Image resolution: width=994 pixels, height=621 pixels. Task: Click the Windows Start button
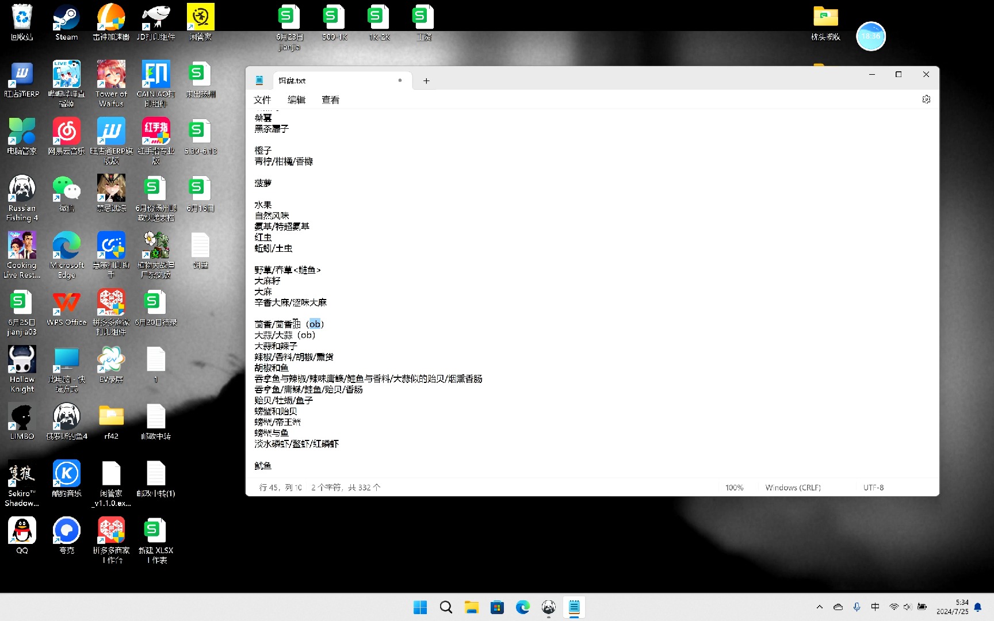click(420, 607)
